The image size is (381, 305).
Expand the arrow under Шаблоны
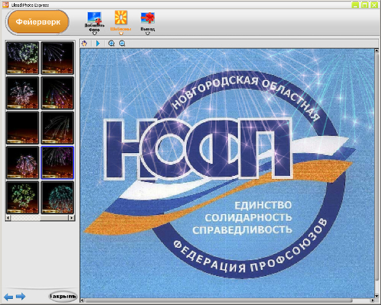[x=121, y=34]
